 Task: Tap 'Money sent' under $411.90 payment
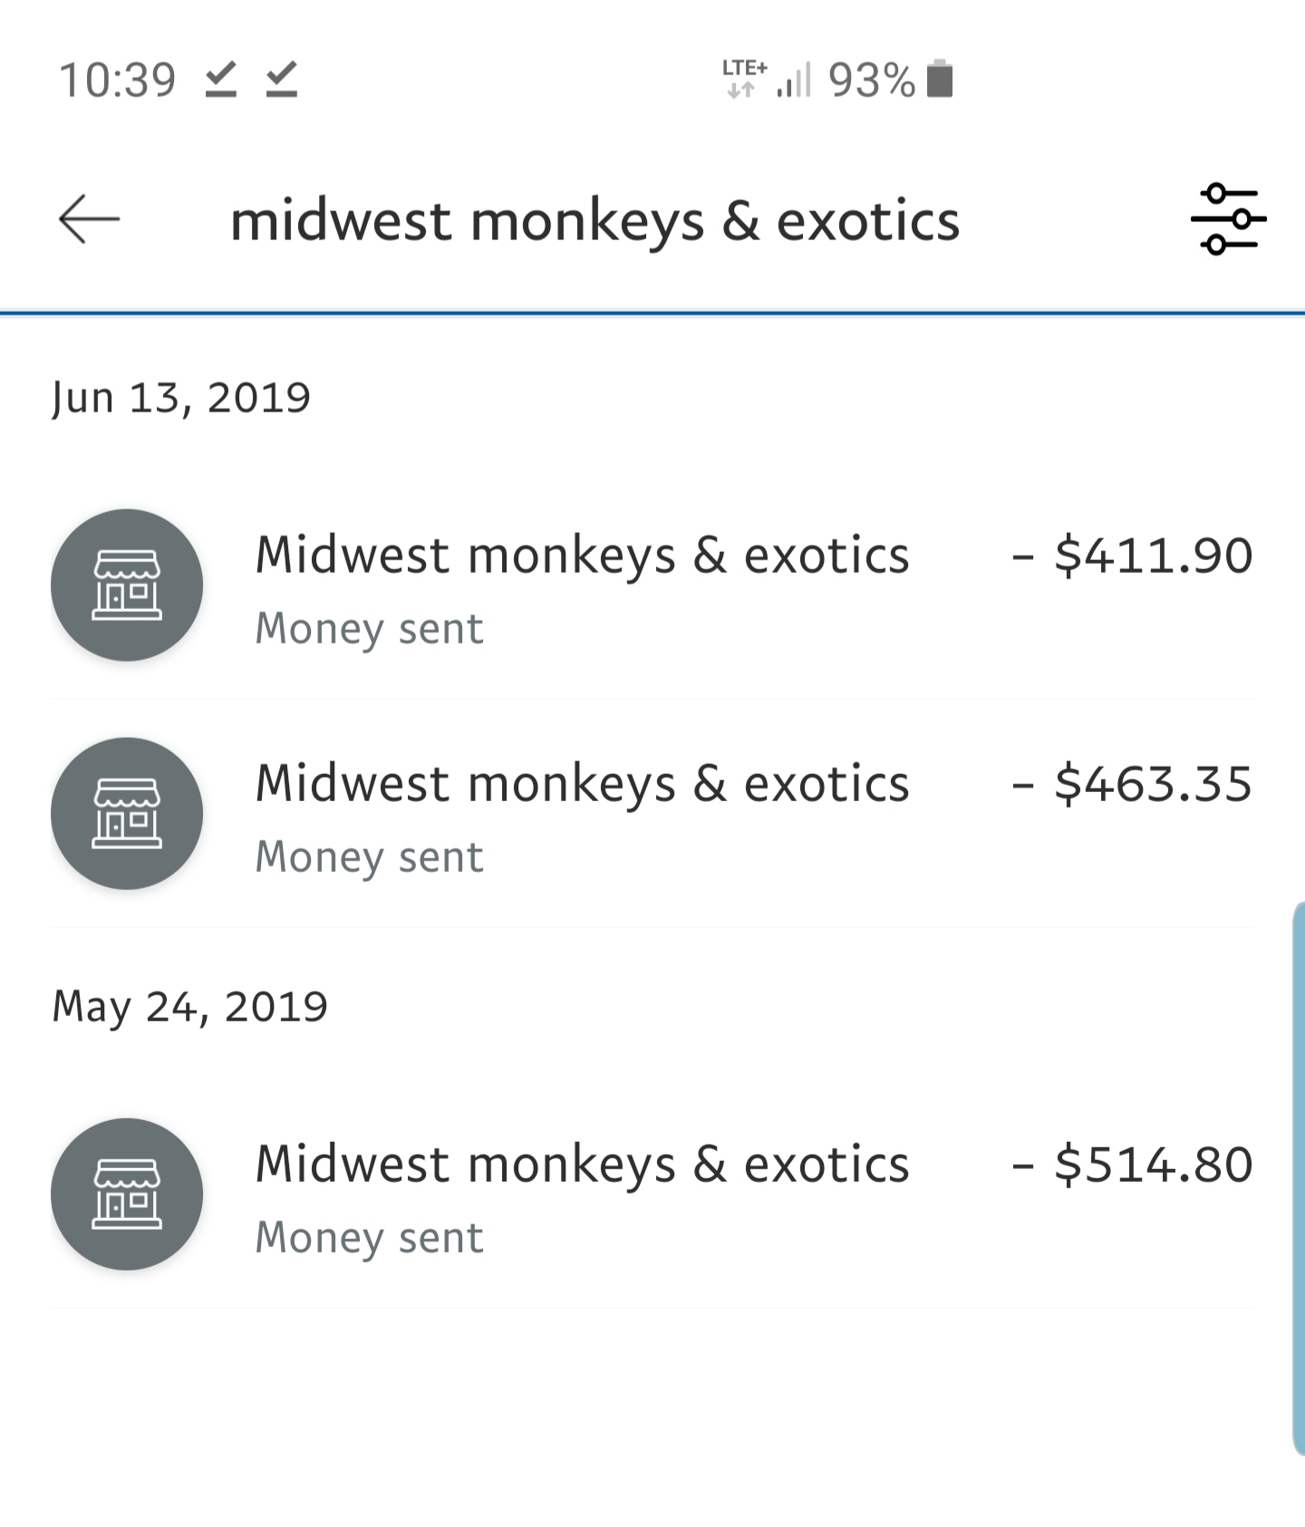(369, 629)
